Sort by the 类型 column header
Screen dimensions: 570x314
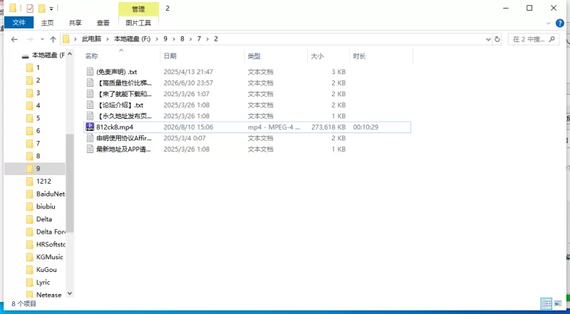[x=254, y=56]
